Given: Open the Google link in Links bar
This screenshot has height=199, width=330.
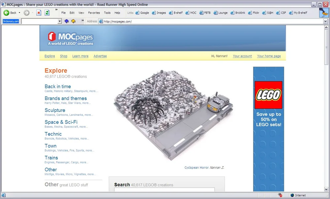Looking at the screenshot, I should [142, 13].
